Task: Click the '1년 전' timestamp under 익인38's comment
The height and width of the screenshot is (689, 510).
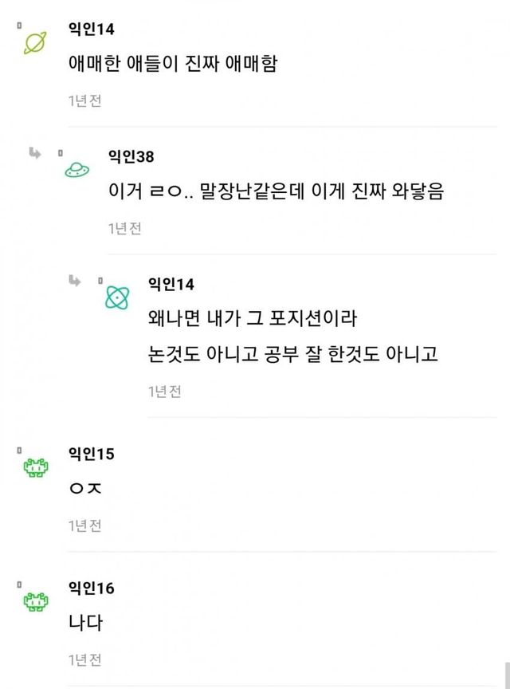Action: click(x=125, y=229)
